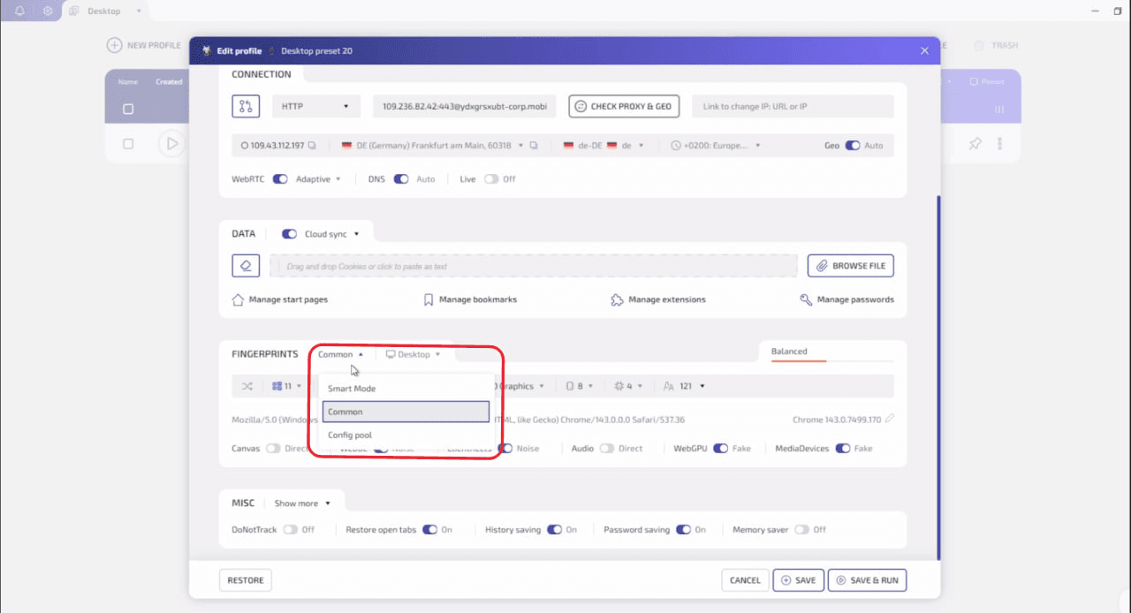Open the Windows 11 OS version dropdown
This screenshot has width=1131, height=613.
tap(287, 386)
